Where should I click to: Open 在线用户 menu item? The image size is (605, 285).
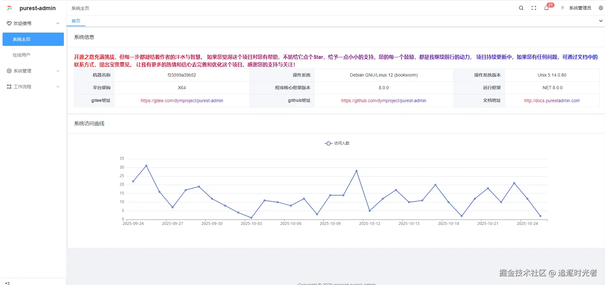pyautogui.click(x=22, y=55)
